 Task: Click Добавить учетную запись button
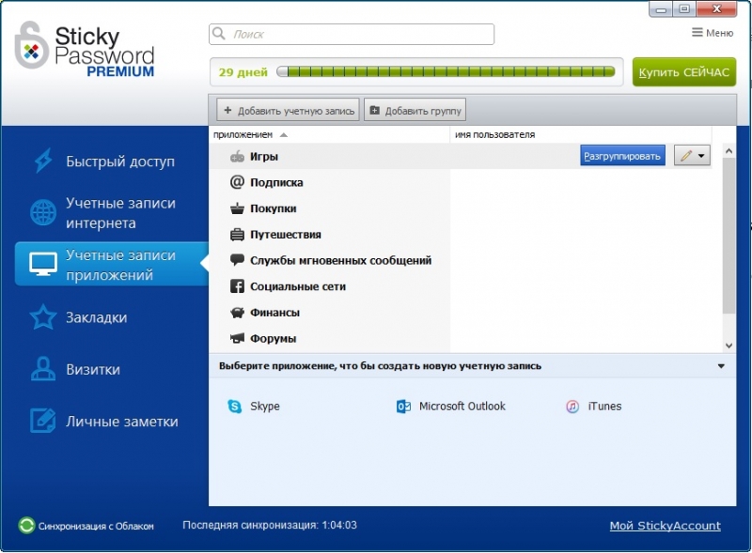(288, 110)
